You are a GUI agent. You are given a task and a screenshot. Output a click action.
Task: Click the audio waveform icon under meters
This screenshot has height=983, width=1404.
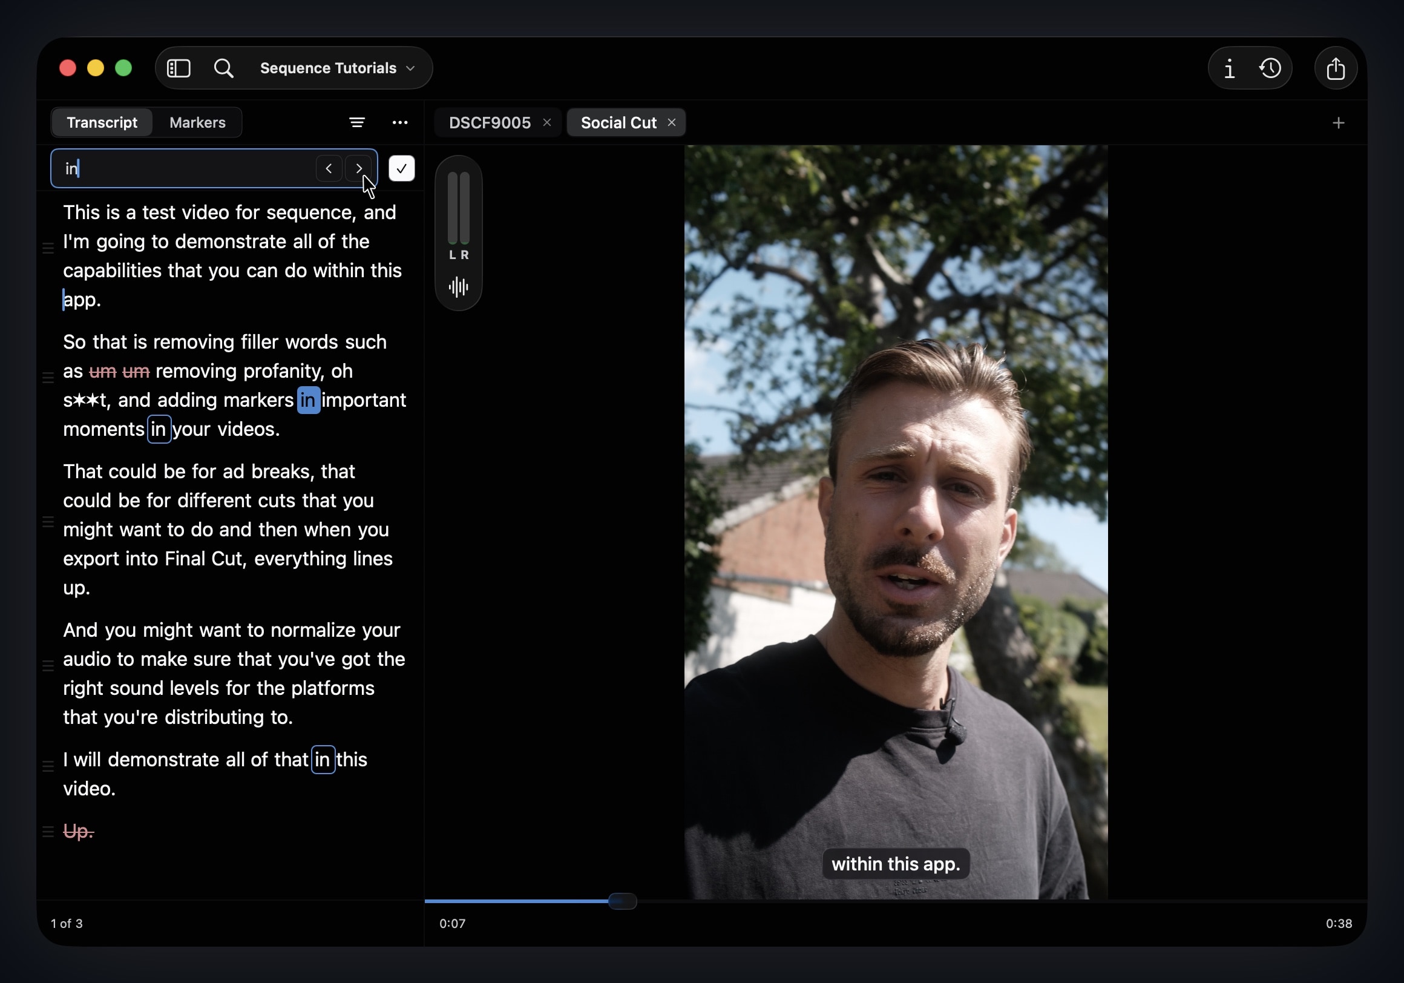[459, 287]
